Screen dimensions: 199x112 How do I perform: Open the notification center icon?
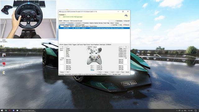pos(196,110)
